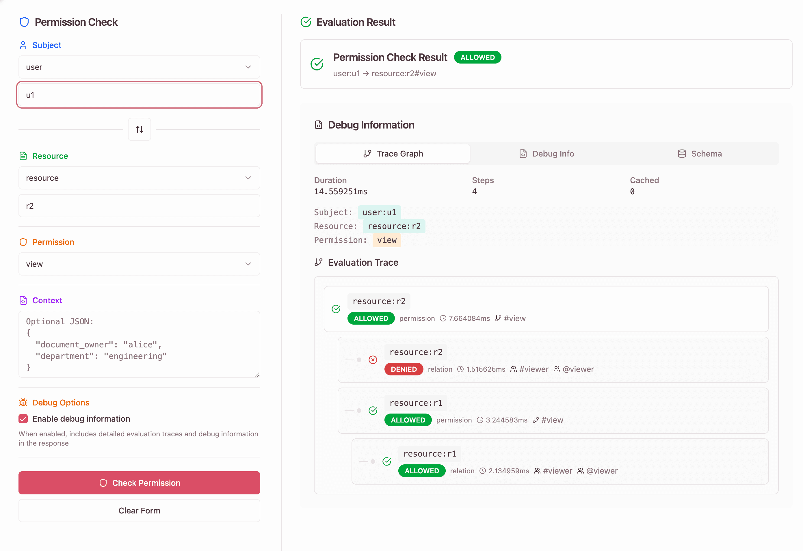Click the swap subject and resource arrows icon
Image resolution: width=803 pixels, height=551 pixels.
coord(139,129)
